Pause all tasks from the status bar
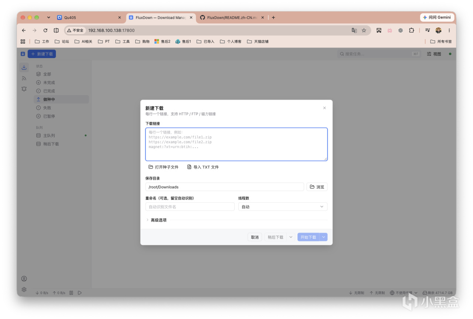The image size is (473, 319). coord(71,293)
